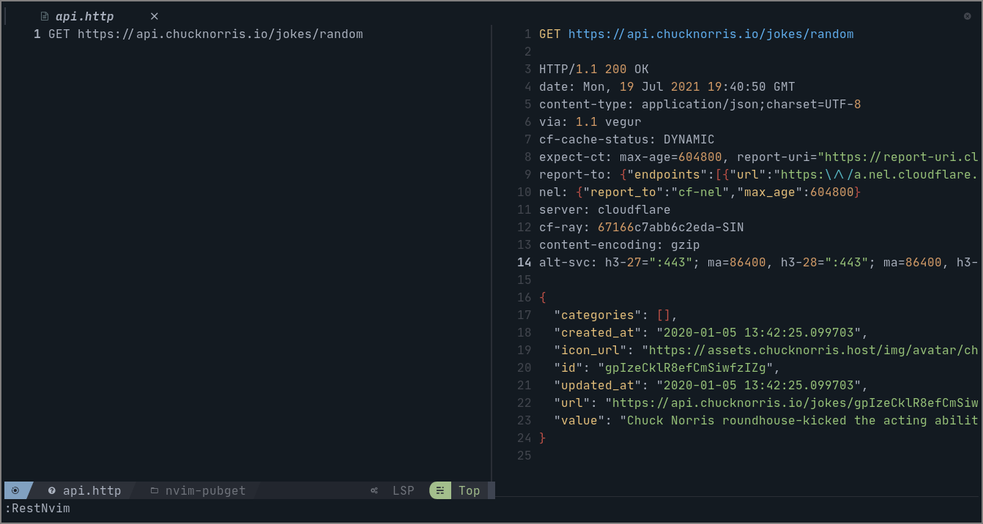Click the assets.chucknorris.host icon URL value
983x524 pixels.
pos(810,350)
